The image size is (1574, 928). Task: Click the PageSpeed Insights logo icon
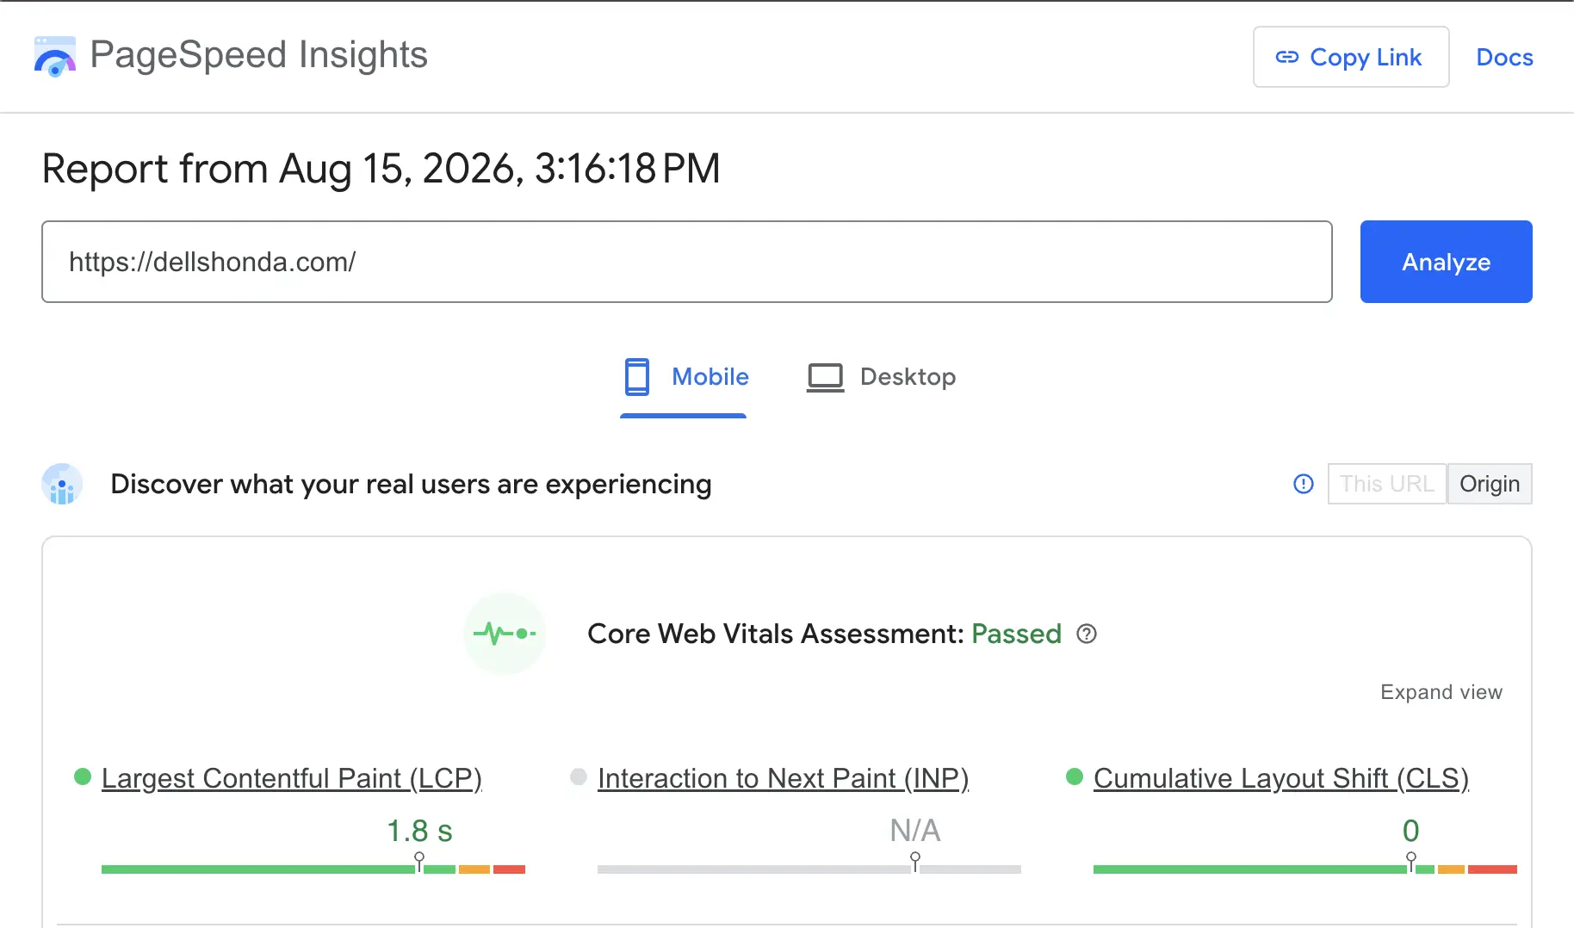click(55, 56)
